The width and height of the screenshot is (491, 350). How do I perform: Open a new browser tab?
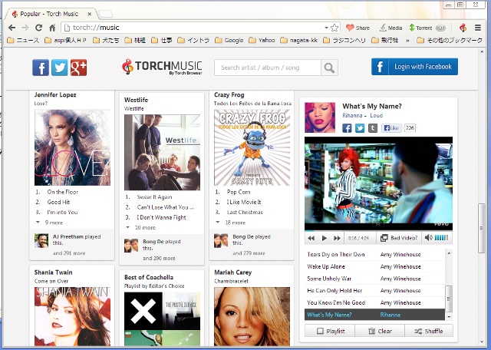click(x=106, y=14)
